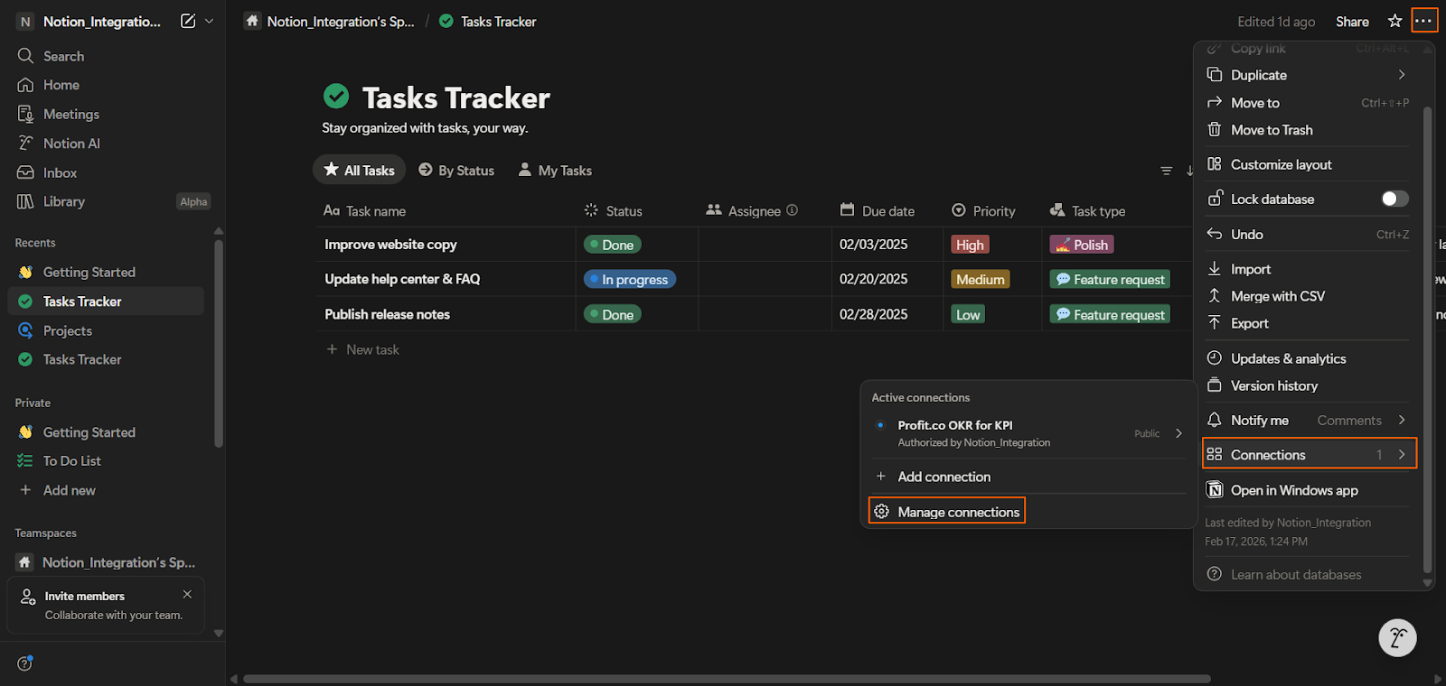Click the trash icon for Move to Trash
Viewport: 1446px width, 686px height.
tap(1215, 130)
